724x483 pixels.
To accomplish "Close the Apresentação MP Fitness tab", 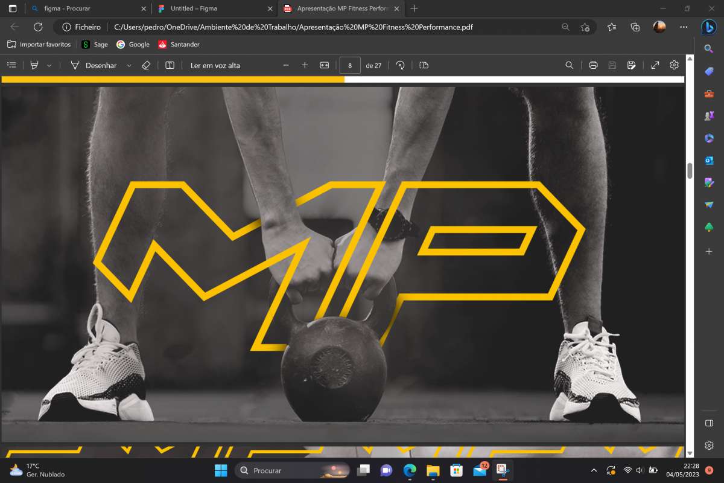I will [396, 8].
